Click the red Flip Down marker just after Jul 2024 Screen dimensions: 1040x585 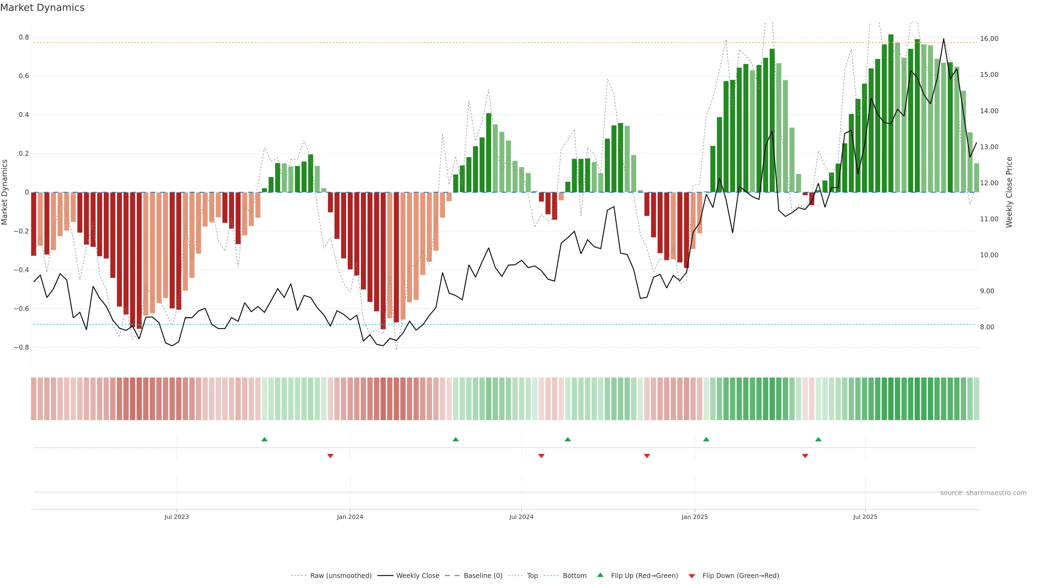(541, 456)
